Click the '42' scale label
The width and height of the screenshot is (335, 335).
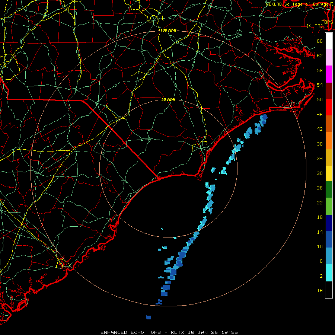(320, 129)
